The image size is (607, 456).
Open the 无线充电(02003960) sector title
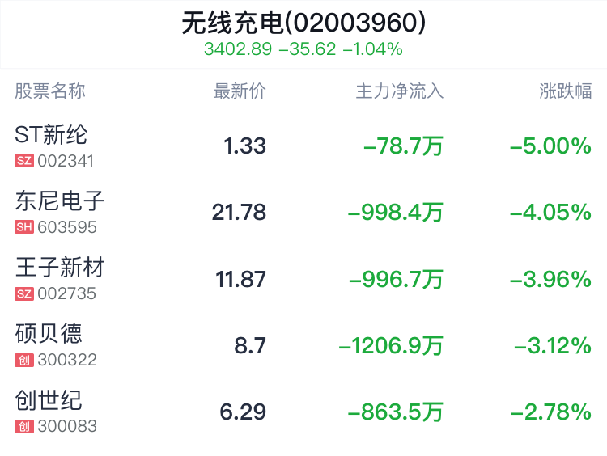pos(303,23)
